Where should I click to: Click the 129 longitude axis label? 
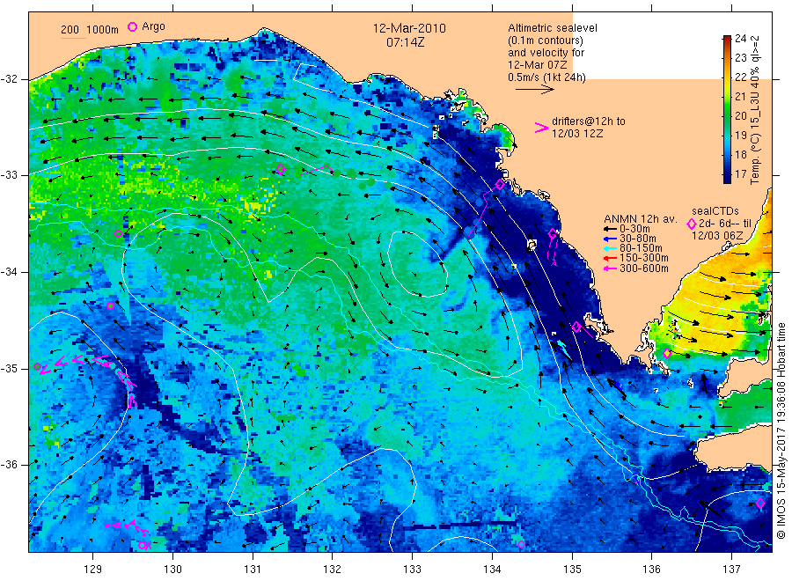pyautogui.click(x=93, y=570)
